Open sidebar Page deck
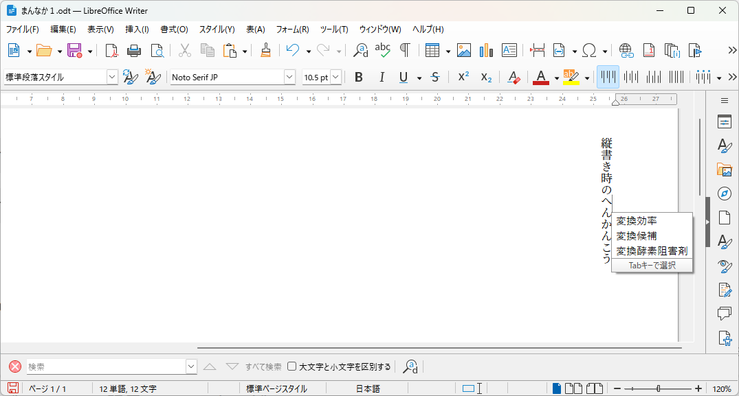Viewport: 739px width, 396px height. pos(725,218)
